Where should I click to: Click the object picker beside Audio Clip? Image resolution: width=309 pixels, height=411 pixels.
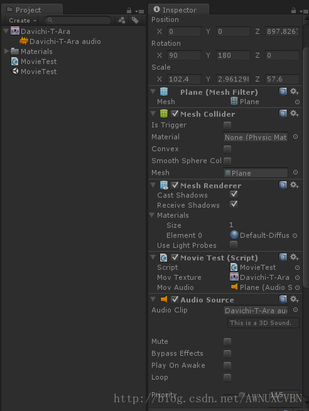point(295,310)
